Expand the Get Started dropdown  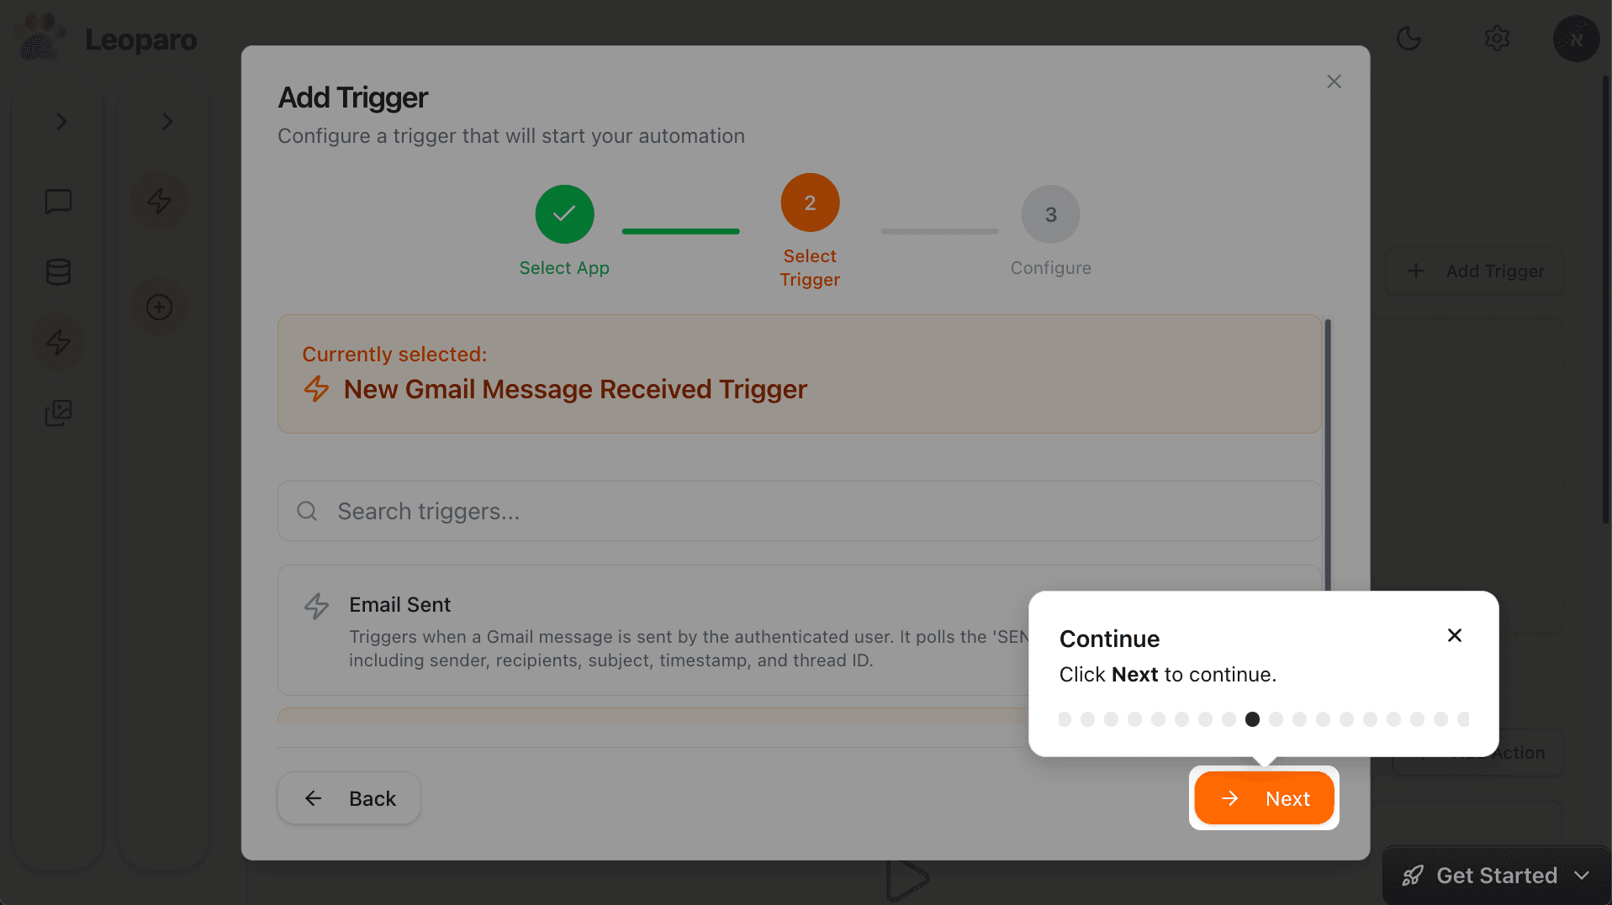tap(1496, 876)
